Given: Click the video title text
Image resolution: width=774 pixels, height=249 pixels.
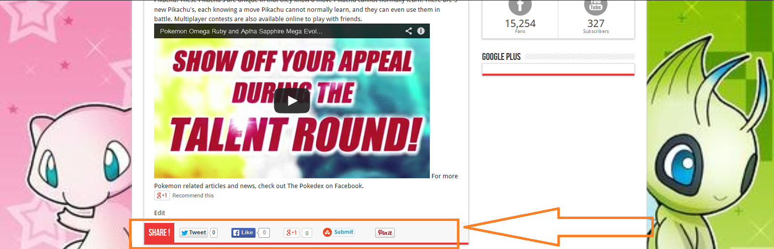Looking at the screenshot, I should point(241,31).
